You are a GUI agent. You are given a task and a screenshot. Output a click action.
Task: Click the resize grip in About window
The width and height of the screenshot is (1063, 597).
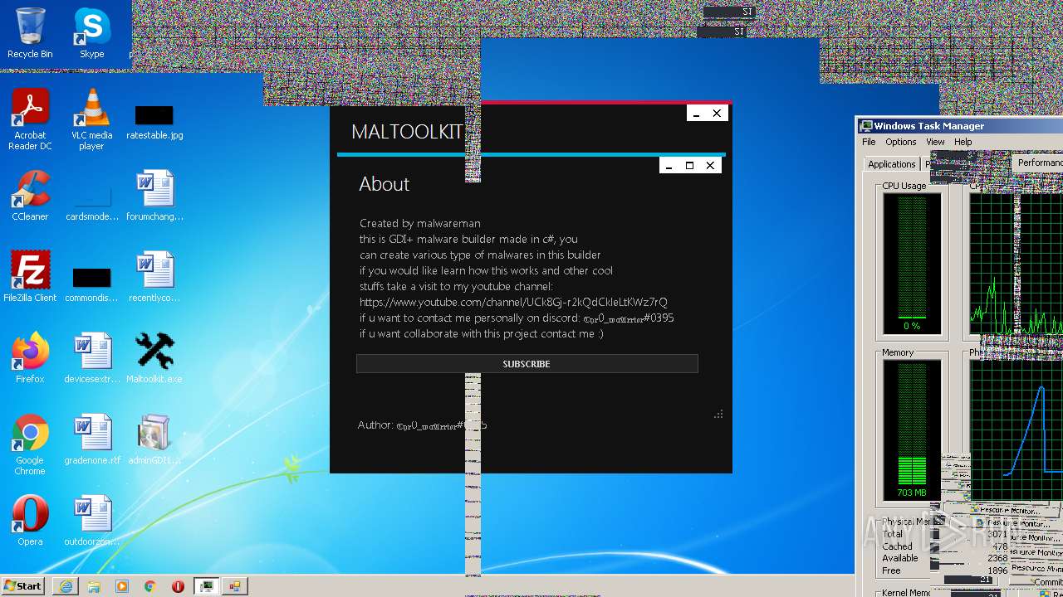[718, 414]
